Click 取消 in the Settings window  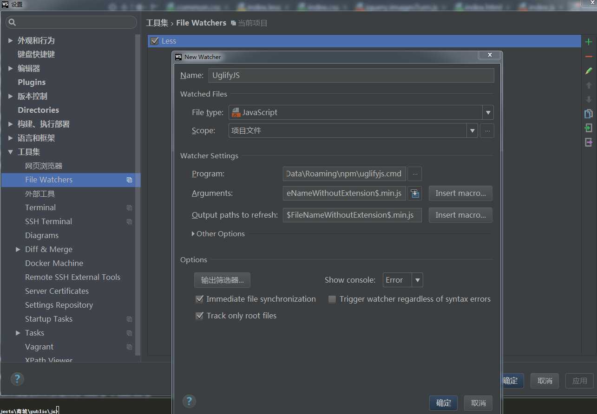(x=545, y=381)
